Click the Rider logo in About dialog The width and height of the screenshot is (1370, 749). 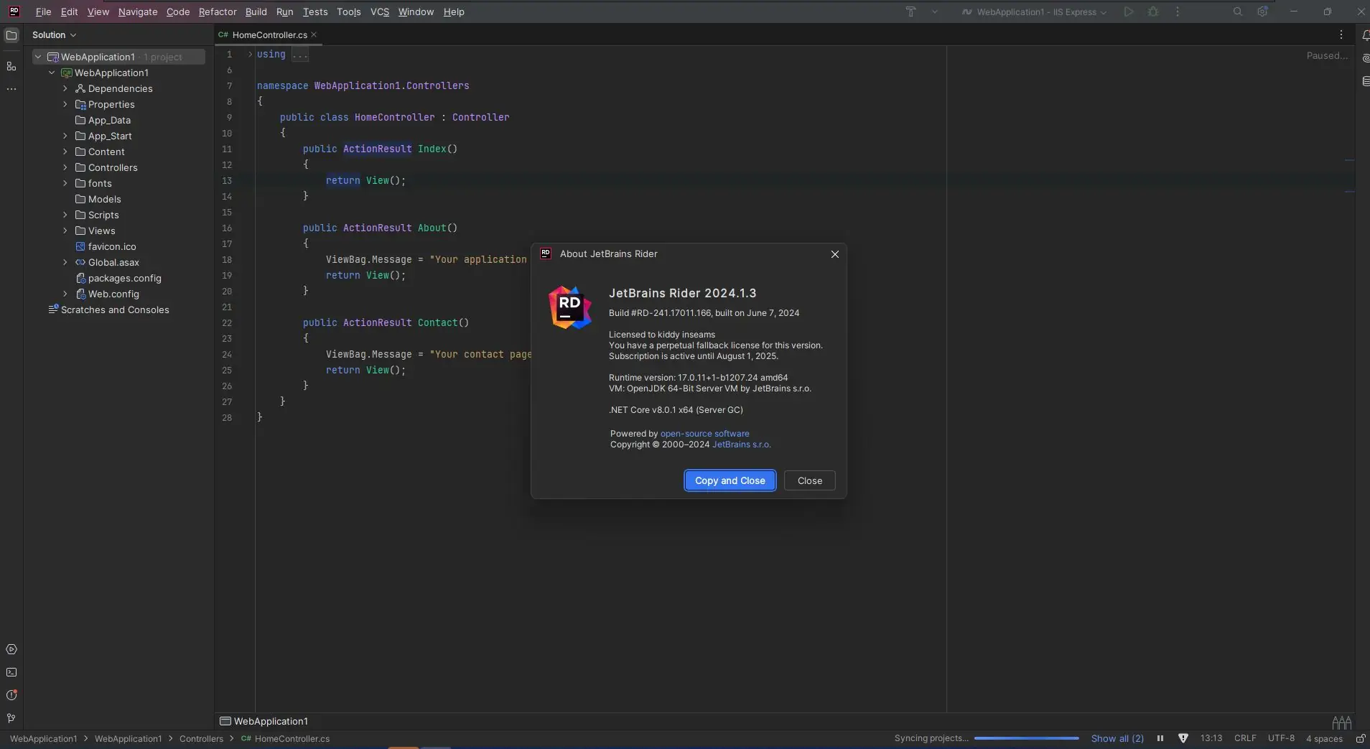pos(570,307)
